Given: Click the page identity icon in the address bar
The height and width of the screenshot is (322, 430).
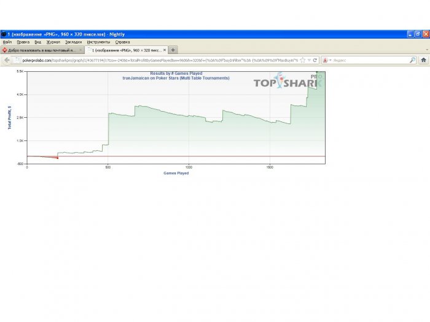Looking at the screenshot, I should [17, 60].
